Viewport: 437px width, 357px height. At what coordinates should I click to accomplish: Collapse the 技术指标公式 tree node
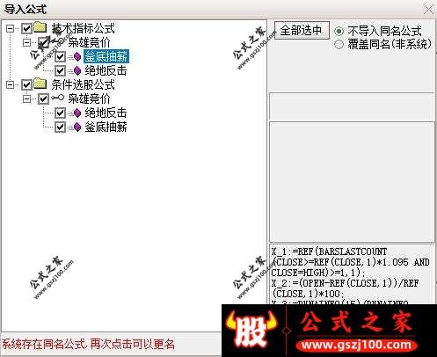(11, 28)
